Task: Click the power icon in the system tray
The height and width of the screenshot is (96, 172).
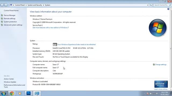Action: pyautogui.click(x=151, y=94)
